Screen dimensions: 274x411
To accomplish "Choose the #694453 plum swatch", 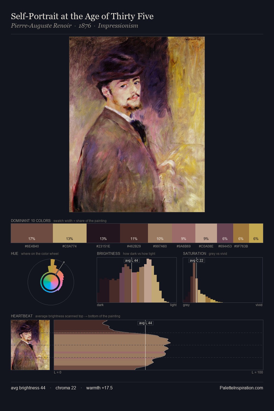I will pos(225,233).
